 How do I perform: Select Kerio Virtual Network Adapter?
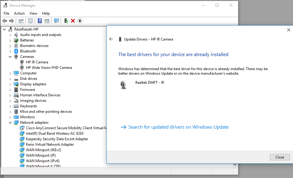coord(50,144)
